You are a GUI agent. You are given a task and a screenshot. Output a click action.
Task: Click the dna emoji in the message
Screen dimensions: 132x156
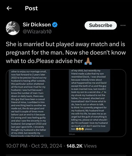[102, 92]
